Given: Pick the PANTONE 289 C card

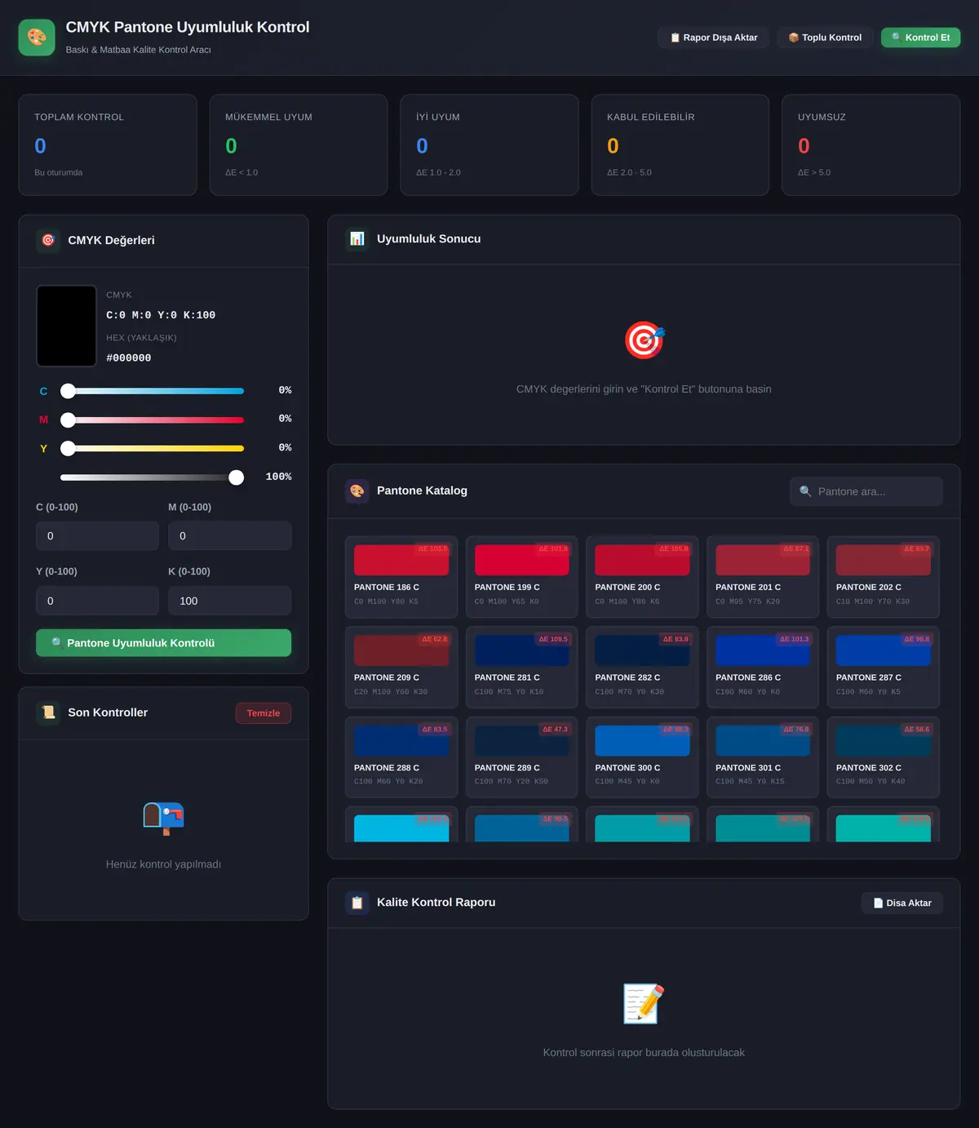Looking at the screenshot, I should (522, 757).
